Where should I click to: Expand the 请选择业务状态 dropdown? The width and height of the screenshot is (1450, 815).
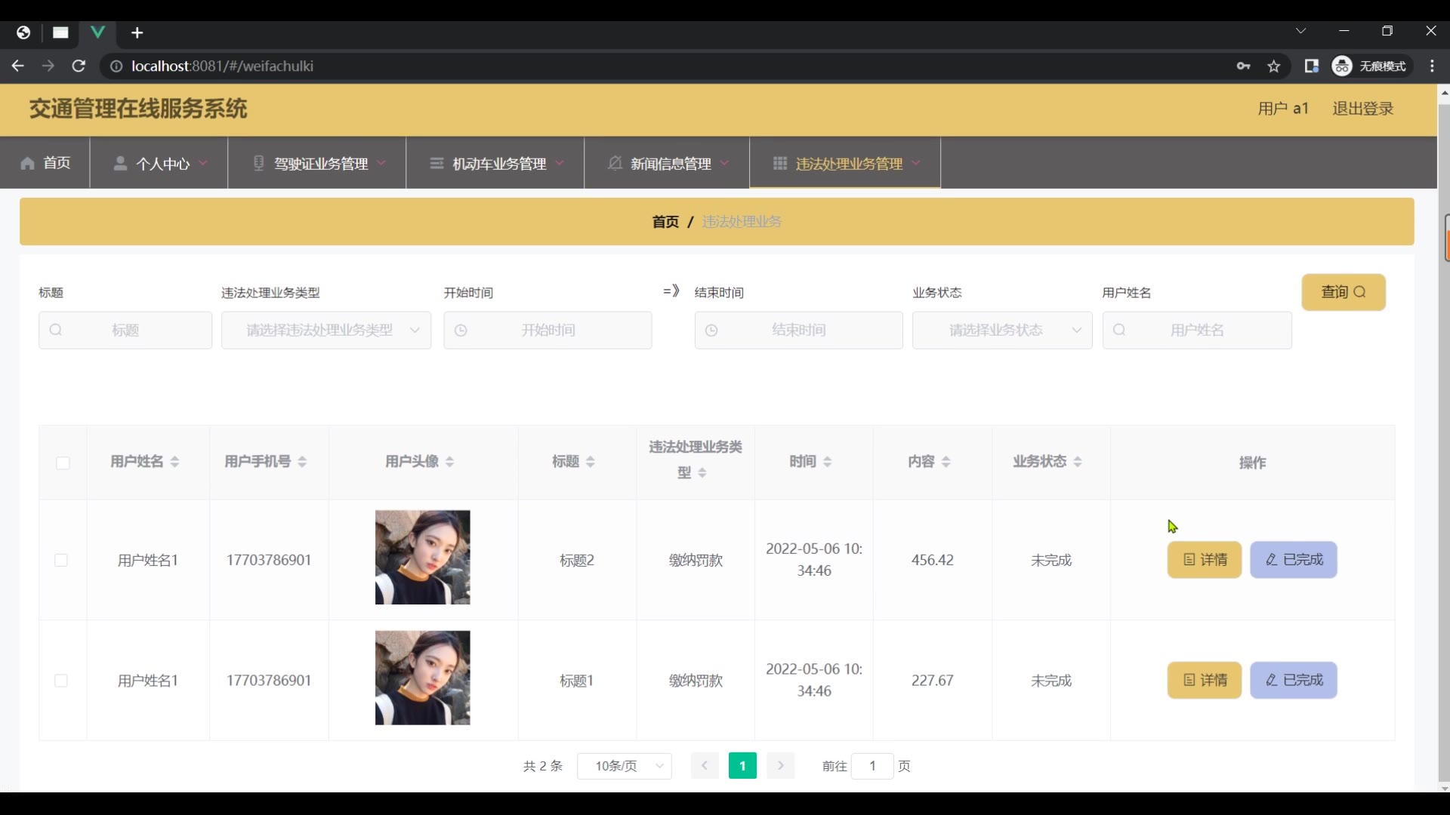pos(1002,331)
